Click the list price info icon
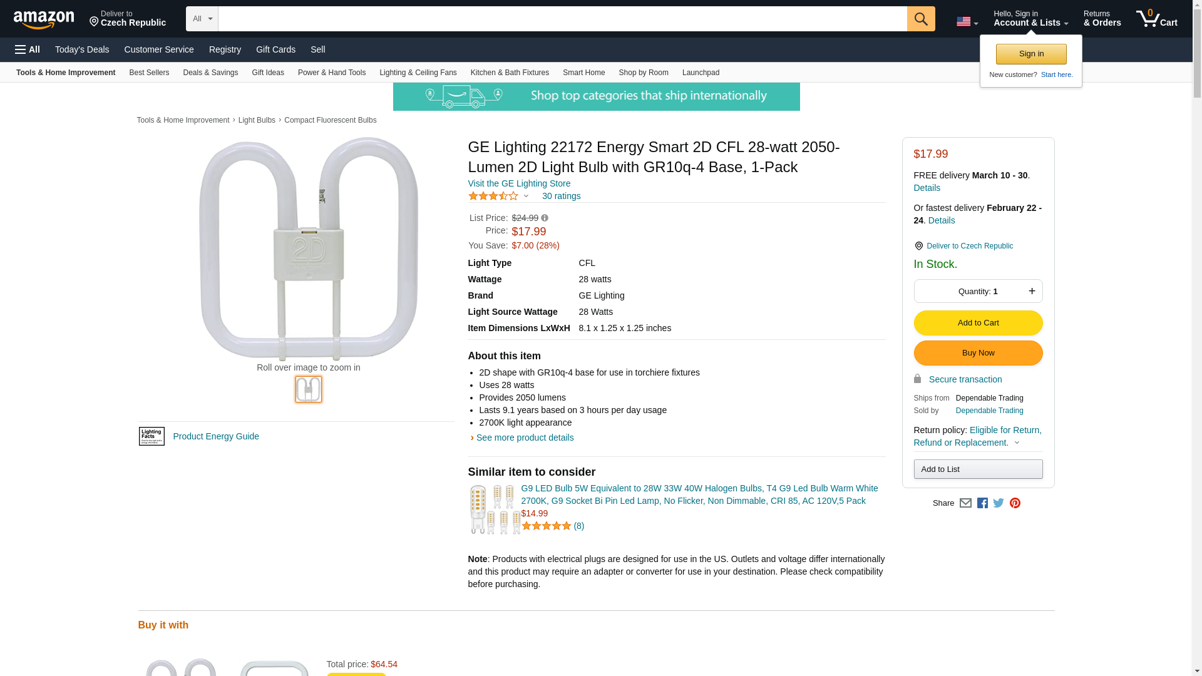 (x=545, y=218)
